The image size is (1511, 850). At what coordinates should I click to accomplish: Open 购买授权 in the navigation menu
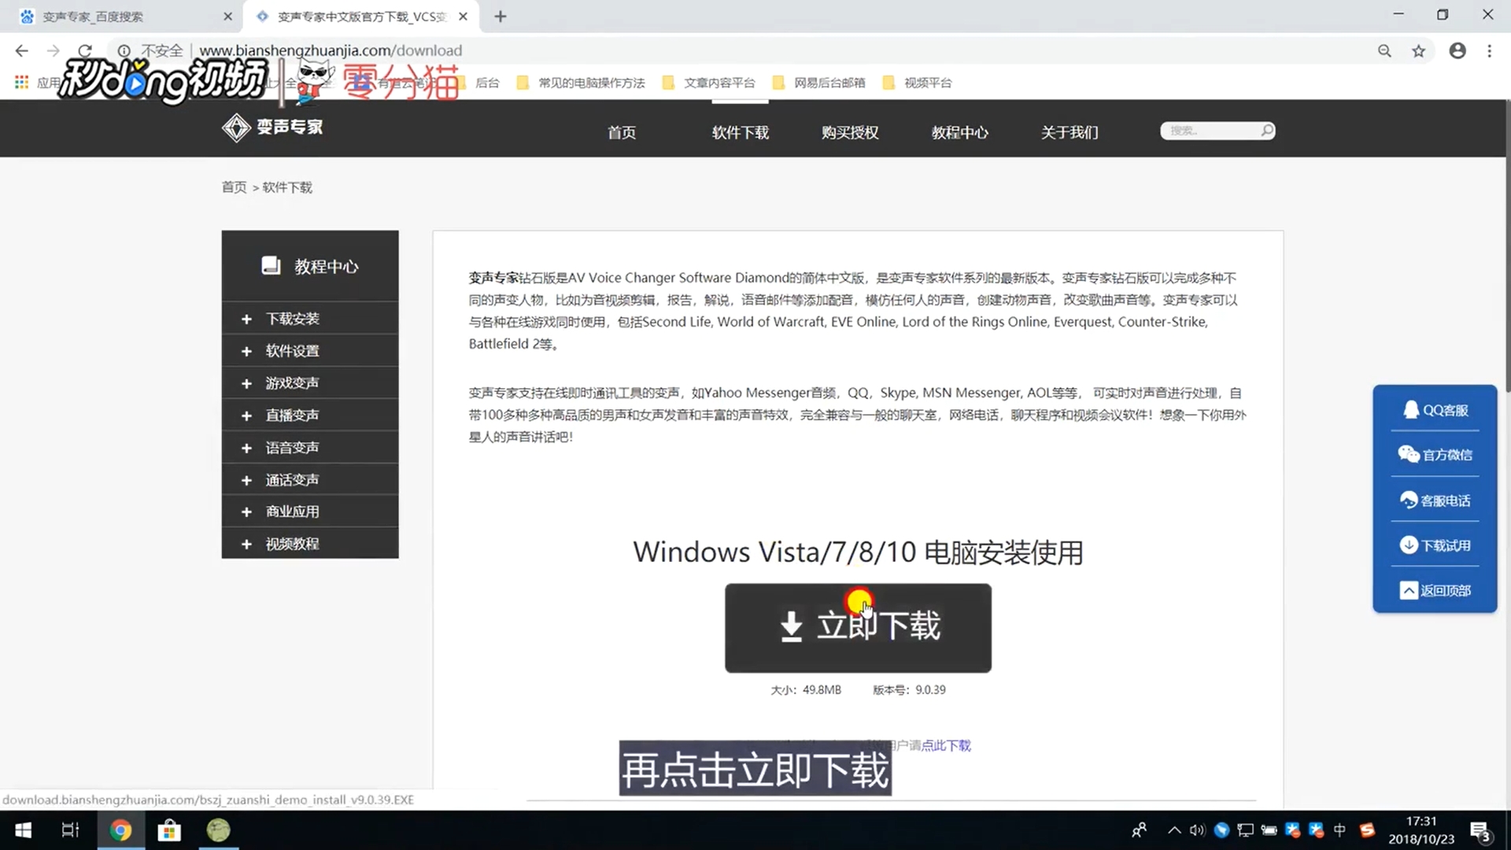(850, 132)
